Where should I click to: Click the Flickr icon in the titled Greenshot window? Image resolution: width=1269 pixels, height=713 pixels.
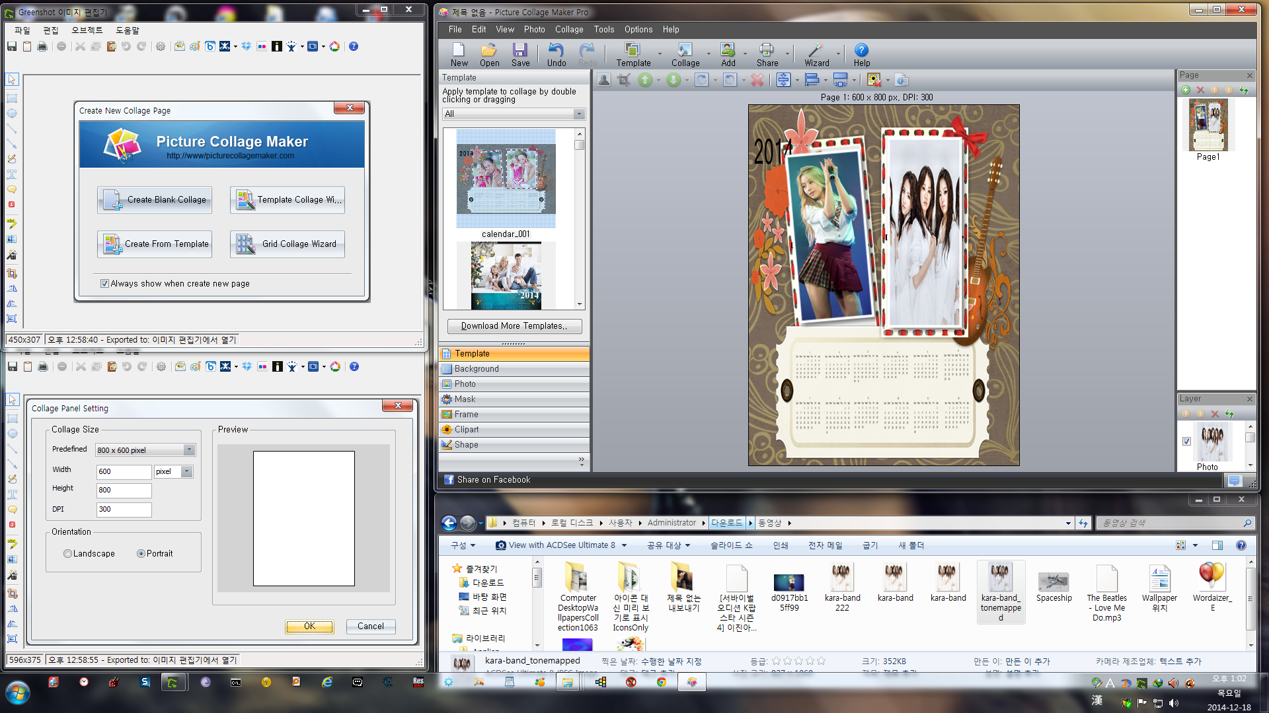[x=262, y=46]
